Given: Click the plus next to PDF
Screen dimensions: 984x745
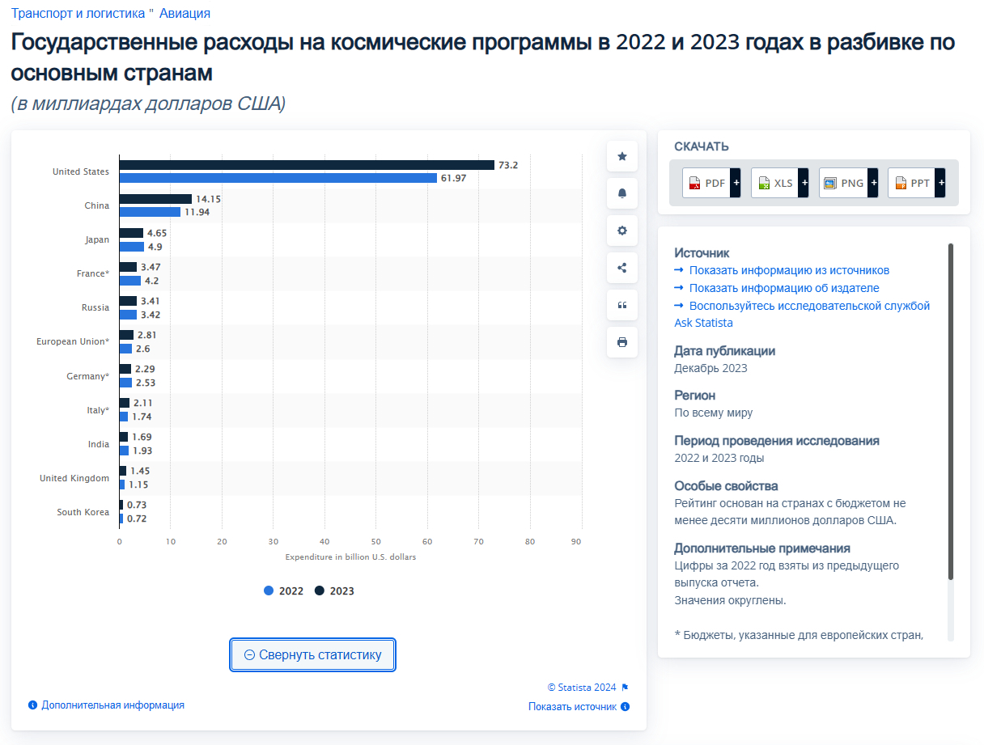Looking at the screenshot, I should click(x=736, y=183).
